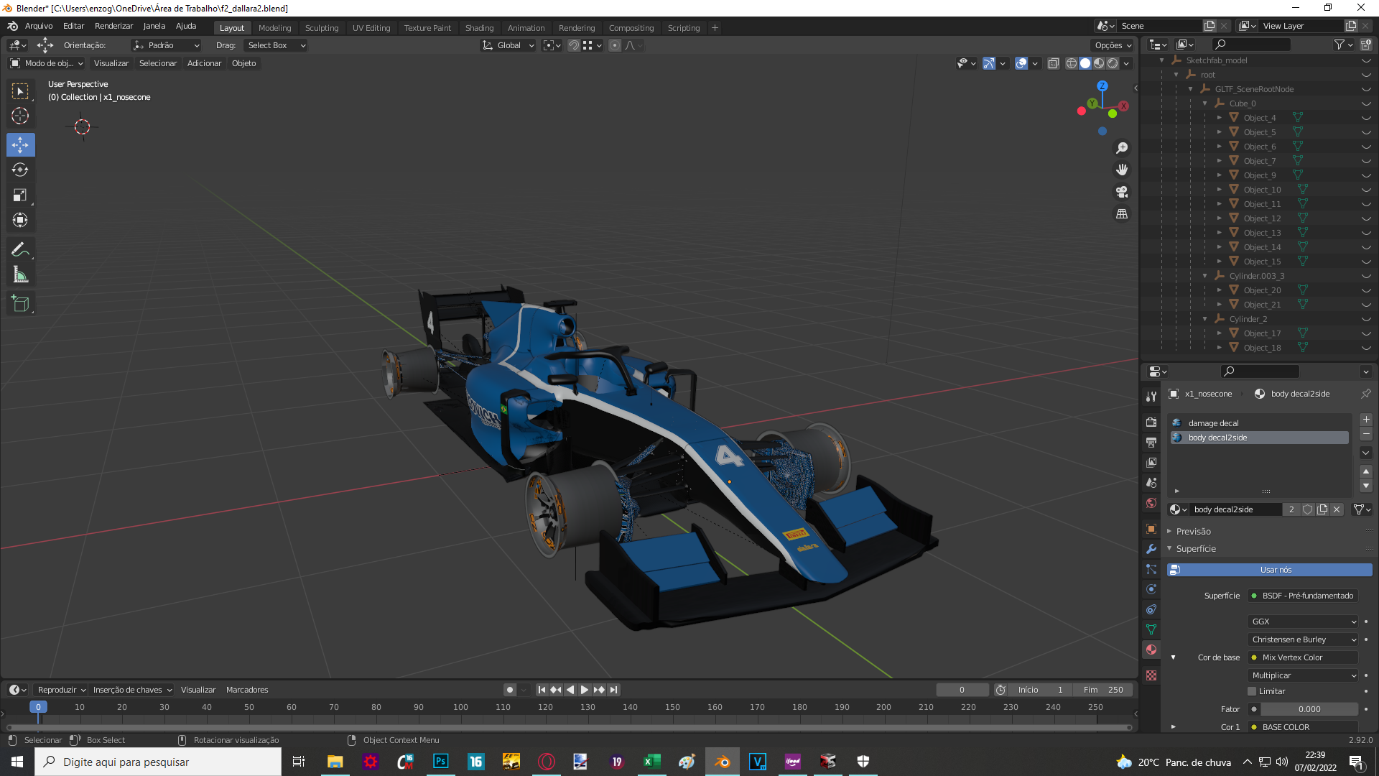This screenshot has width=1379, height=776.
Task: Toggle auto keying record button
Action: click(x=510, y=690)
